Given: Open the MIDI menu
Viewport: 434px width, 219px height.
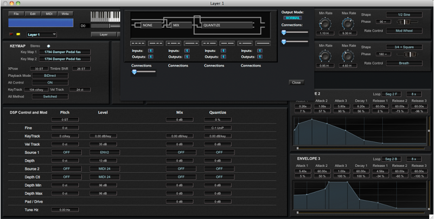Looking at the screenshot, I should pos(49,12).
